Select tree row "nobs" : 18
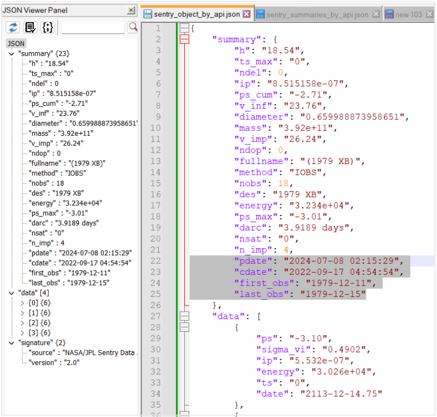 pos(46,183)
